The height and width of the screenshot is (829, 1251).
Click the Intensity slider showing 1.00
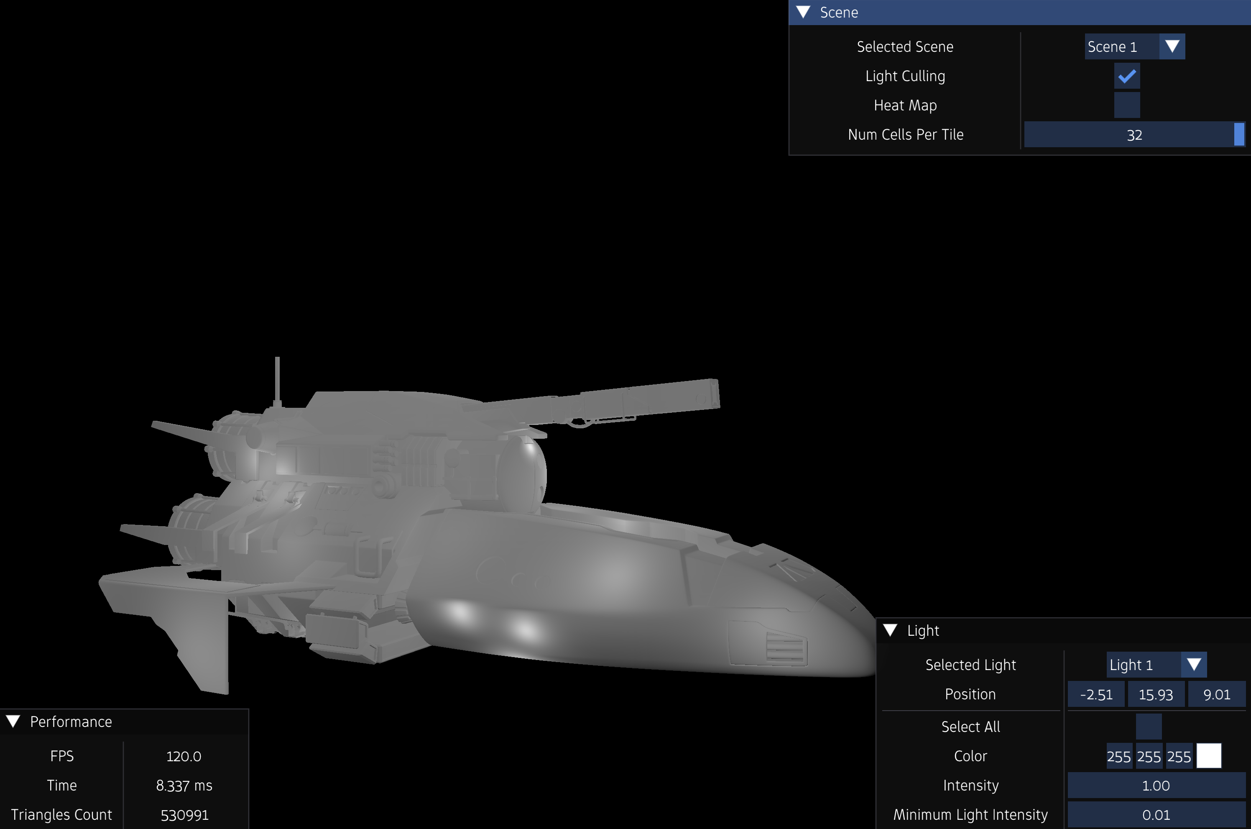click(x=1155, y=786)
